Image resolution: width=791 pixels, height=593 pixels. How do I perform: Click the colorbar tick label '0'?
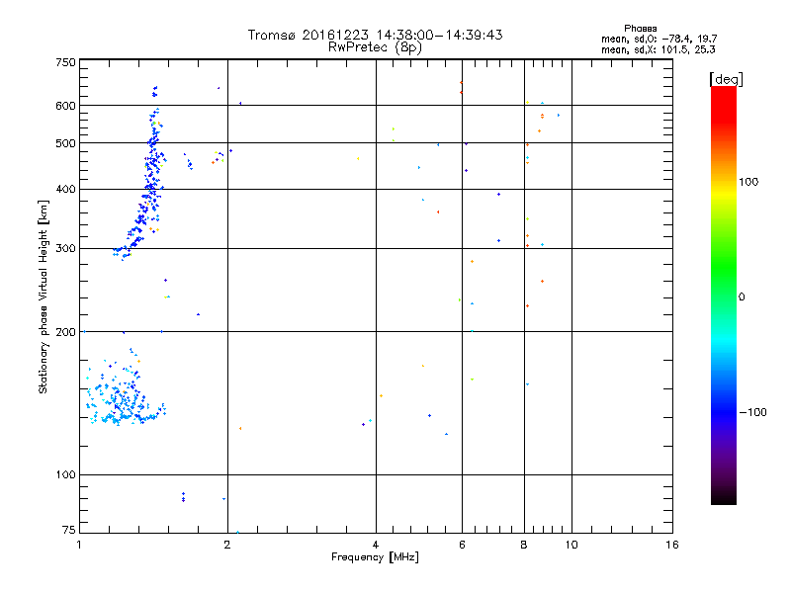(742, 296)
